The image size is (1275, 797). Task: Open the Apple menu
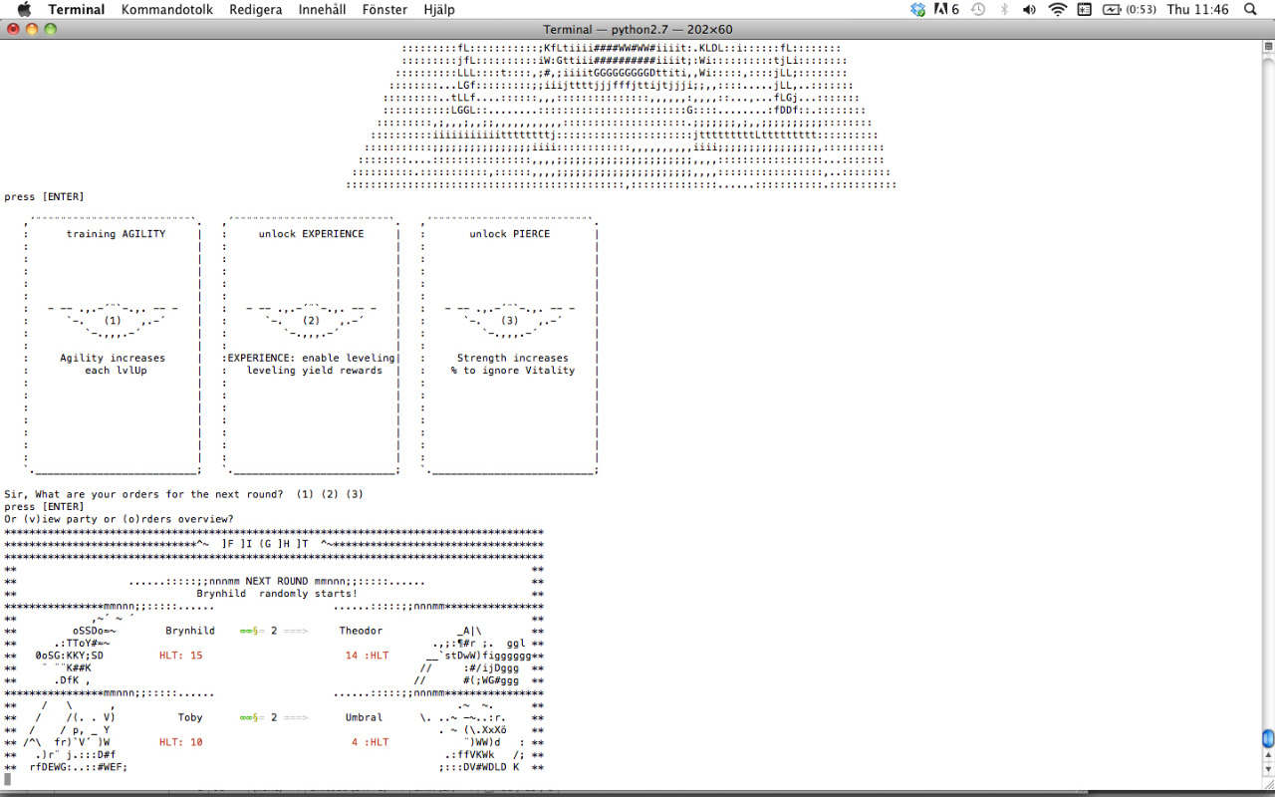tap(24, 10)
